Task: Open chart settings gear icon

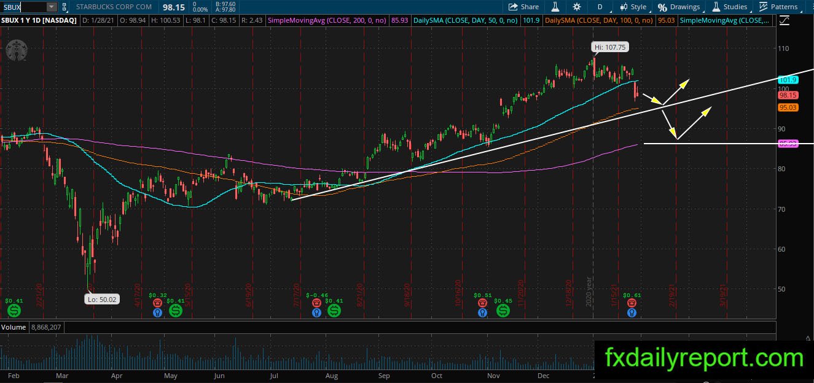Action: point(576,7)
